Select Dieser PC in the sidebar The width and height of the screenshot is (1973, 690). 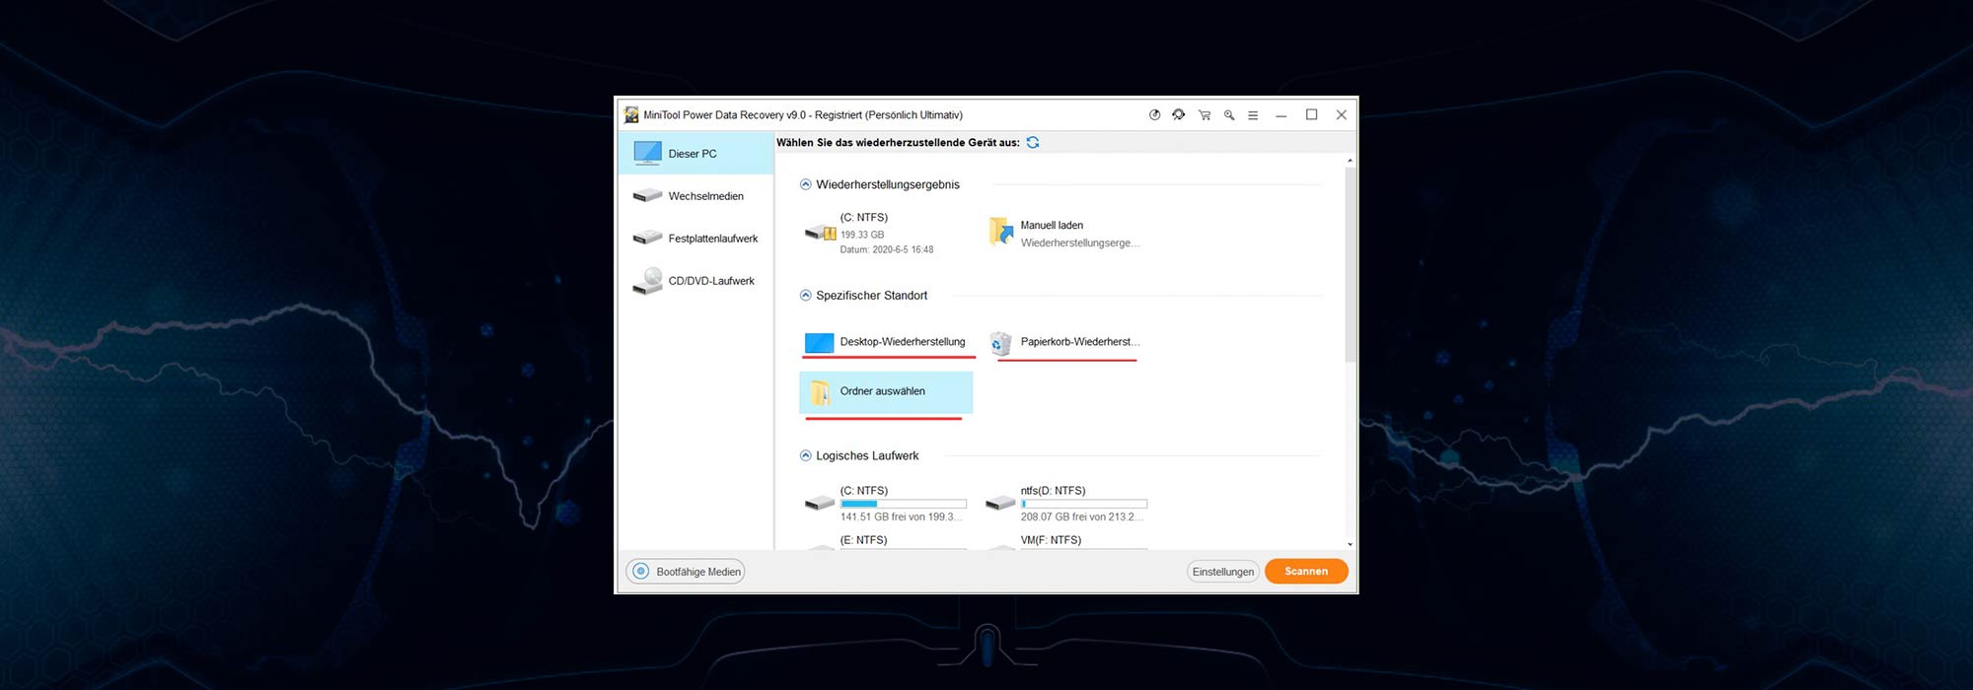click(x=696, y=154)
